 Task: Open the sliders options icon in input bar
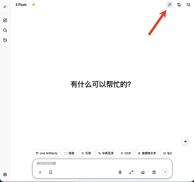50,172
